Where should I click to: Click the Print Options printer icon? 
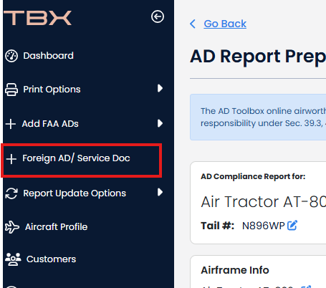tap(11, 90)
